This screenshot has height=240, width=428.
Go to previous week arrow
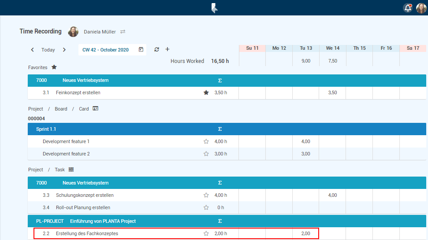tap(33, 50)
